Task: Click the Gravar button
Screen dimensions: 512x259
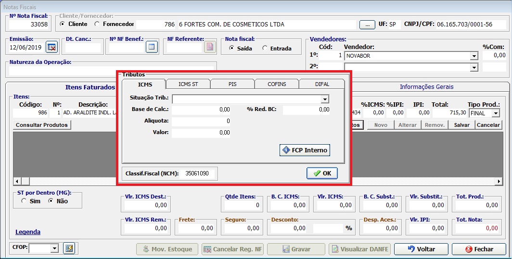Action: (296, 249)
